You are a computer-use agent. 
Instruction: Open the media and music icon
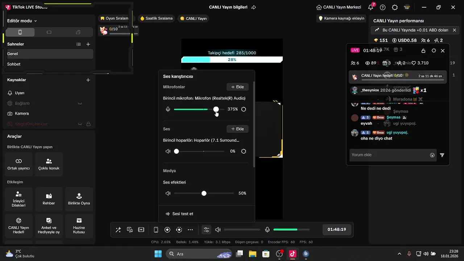click(x=130, y=230)
